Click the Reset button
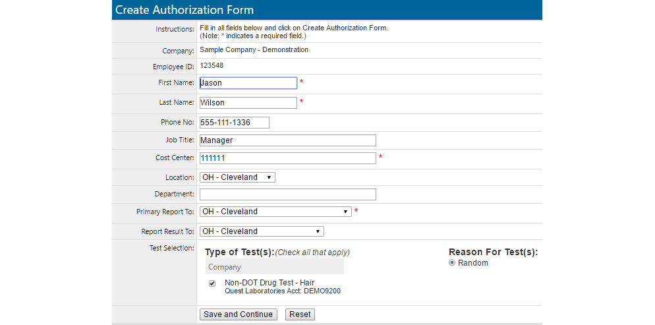Screen dimensions: 655x325 [x=300, y=314]
